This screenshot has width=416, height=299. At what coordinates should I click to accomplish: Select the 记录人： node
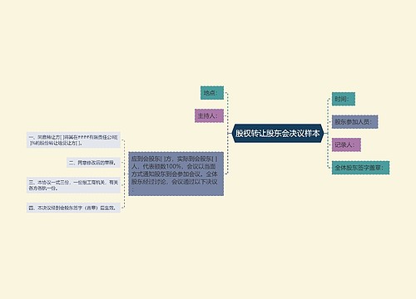[346, 145]
